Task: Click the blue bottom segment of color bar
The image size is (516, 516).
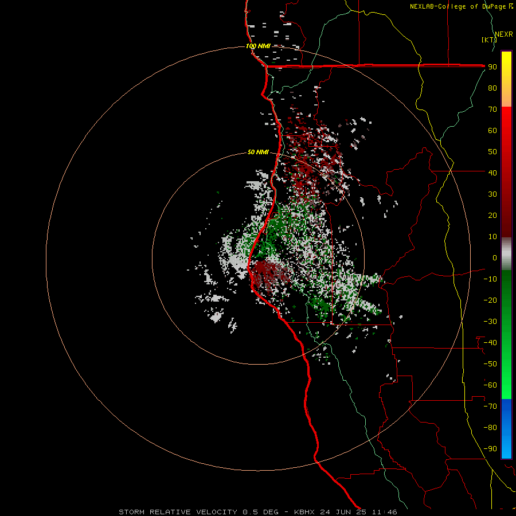Action: 506,429
